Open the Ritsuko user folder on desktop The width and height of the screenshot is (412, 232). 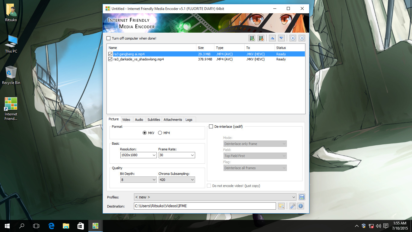tap(11, 13)
